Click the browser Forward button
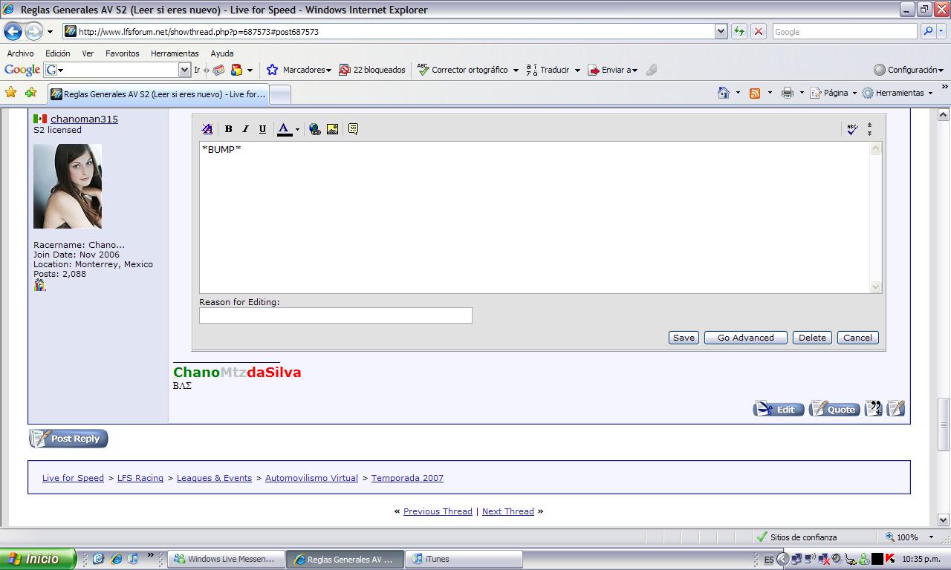 tap(34, 31)
